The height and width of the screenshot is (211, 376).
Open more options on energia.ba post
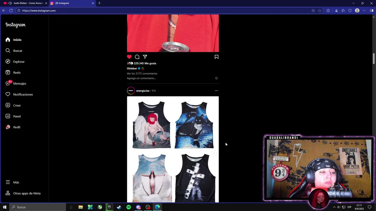pos(216,91)
